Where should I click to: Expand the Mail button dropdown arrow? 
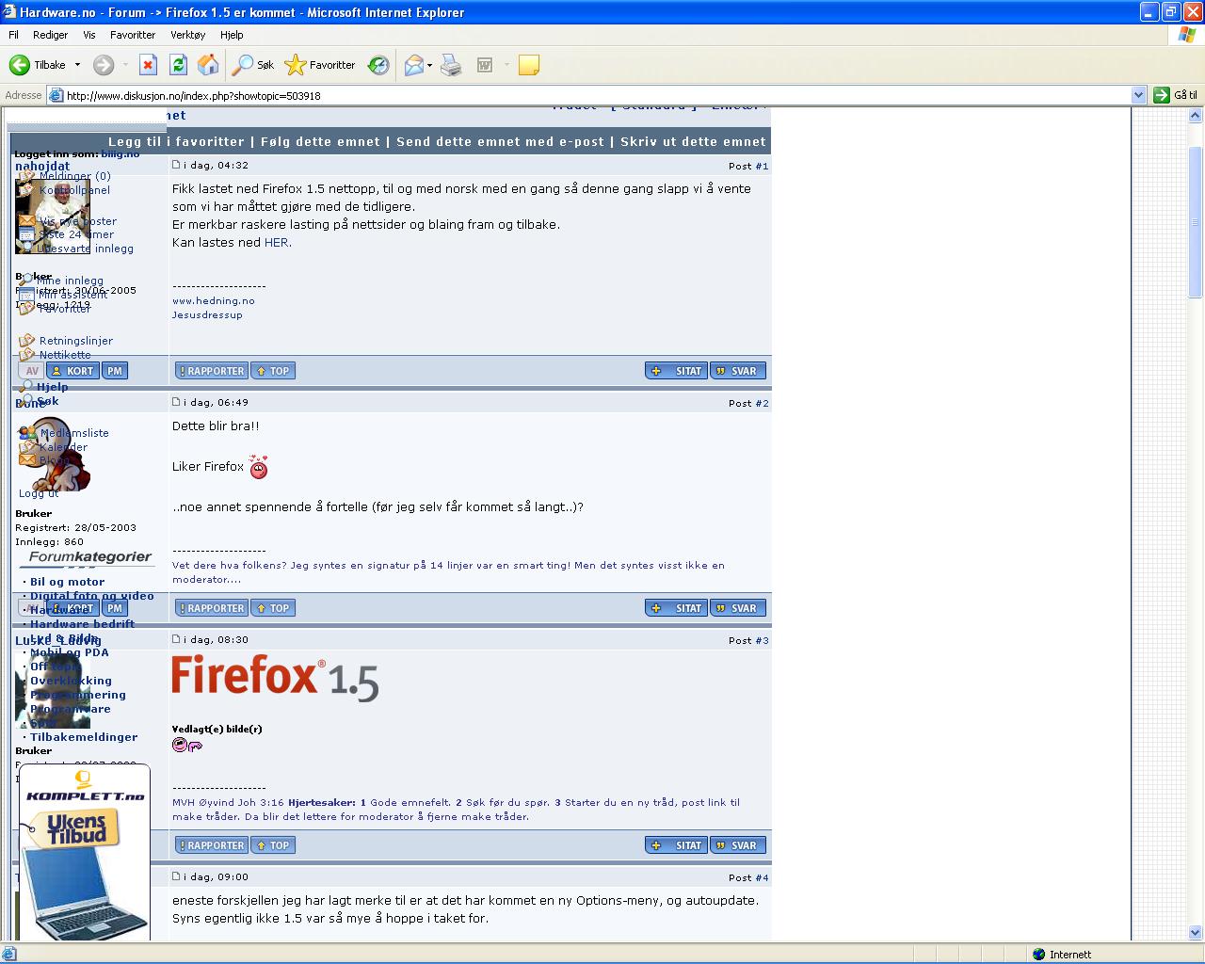click(x=429, y=65)
